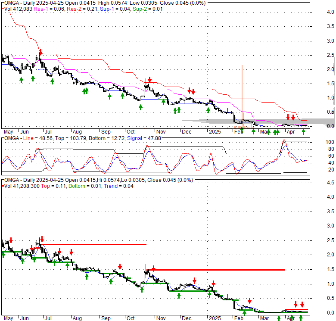Select the Nov label on the bottom chart's axis

161,318
